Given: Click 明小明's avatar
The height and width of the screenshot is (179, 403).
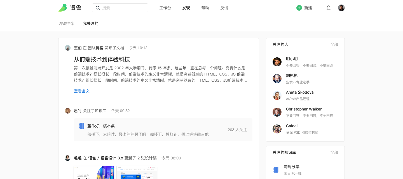Looking at the screenshot, I should point(277,62).
